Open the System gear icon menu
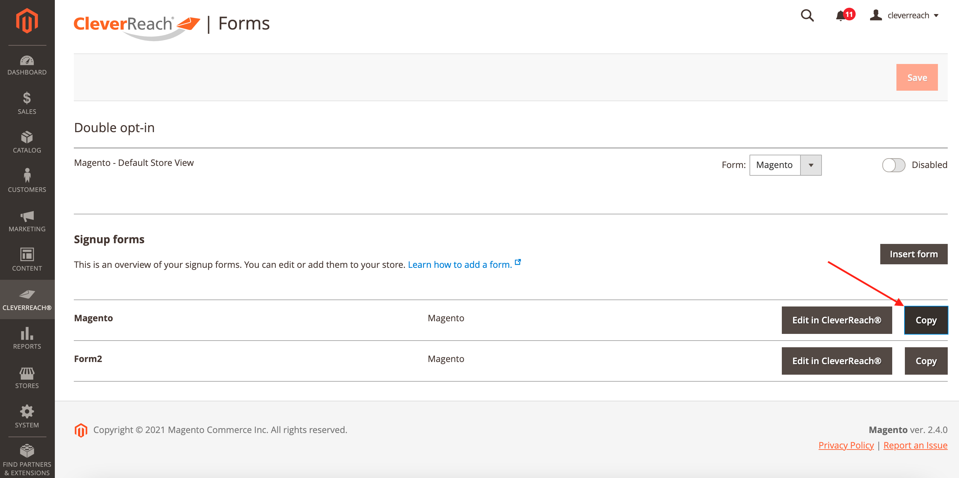This screenshot has height=478, width=959. (27, 416)
